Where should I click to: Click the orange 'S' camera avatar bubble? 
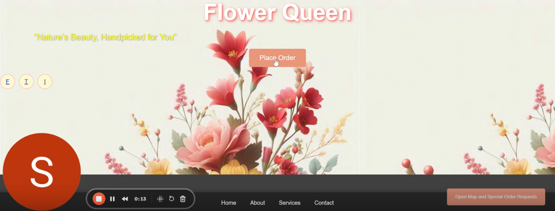tap(42, 172)
